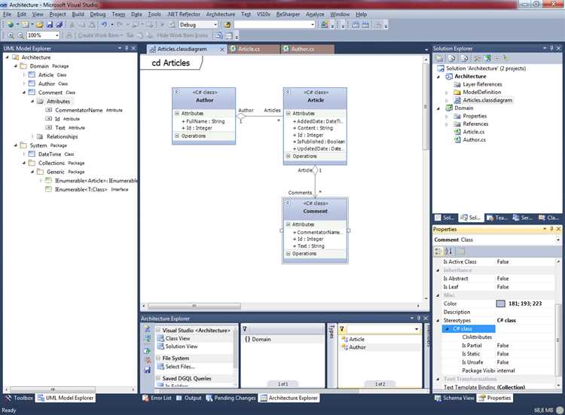Image resolution: width=565 pixels, height=415 pixels.
Task: Expand Operations section of Comment class shape
Action: (x=289, y=254)
